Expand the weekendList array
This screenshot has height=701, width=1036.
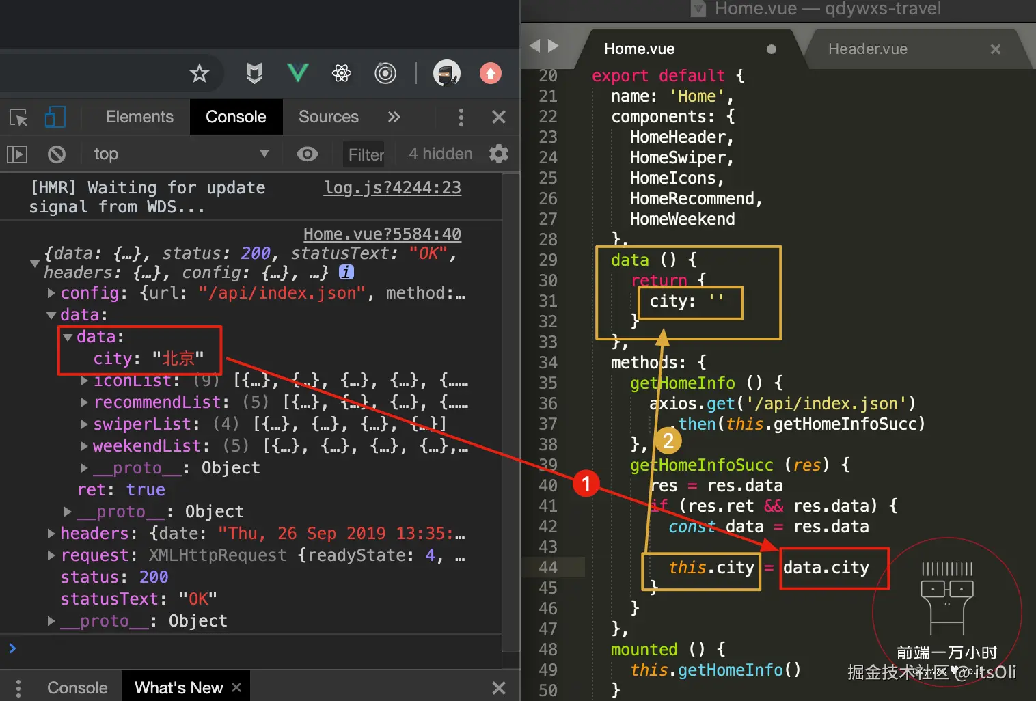84,446
